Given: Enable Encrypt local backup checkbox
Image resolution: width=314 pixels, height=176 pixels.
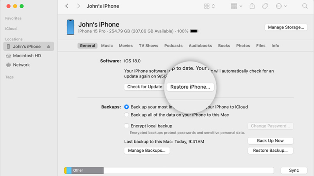Looking at the screenshot, I should pyautogui.click(x=126, y=126).
